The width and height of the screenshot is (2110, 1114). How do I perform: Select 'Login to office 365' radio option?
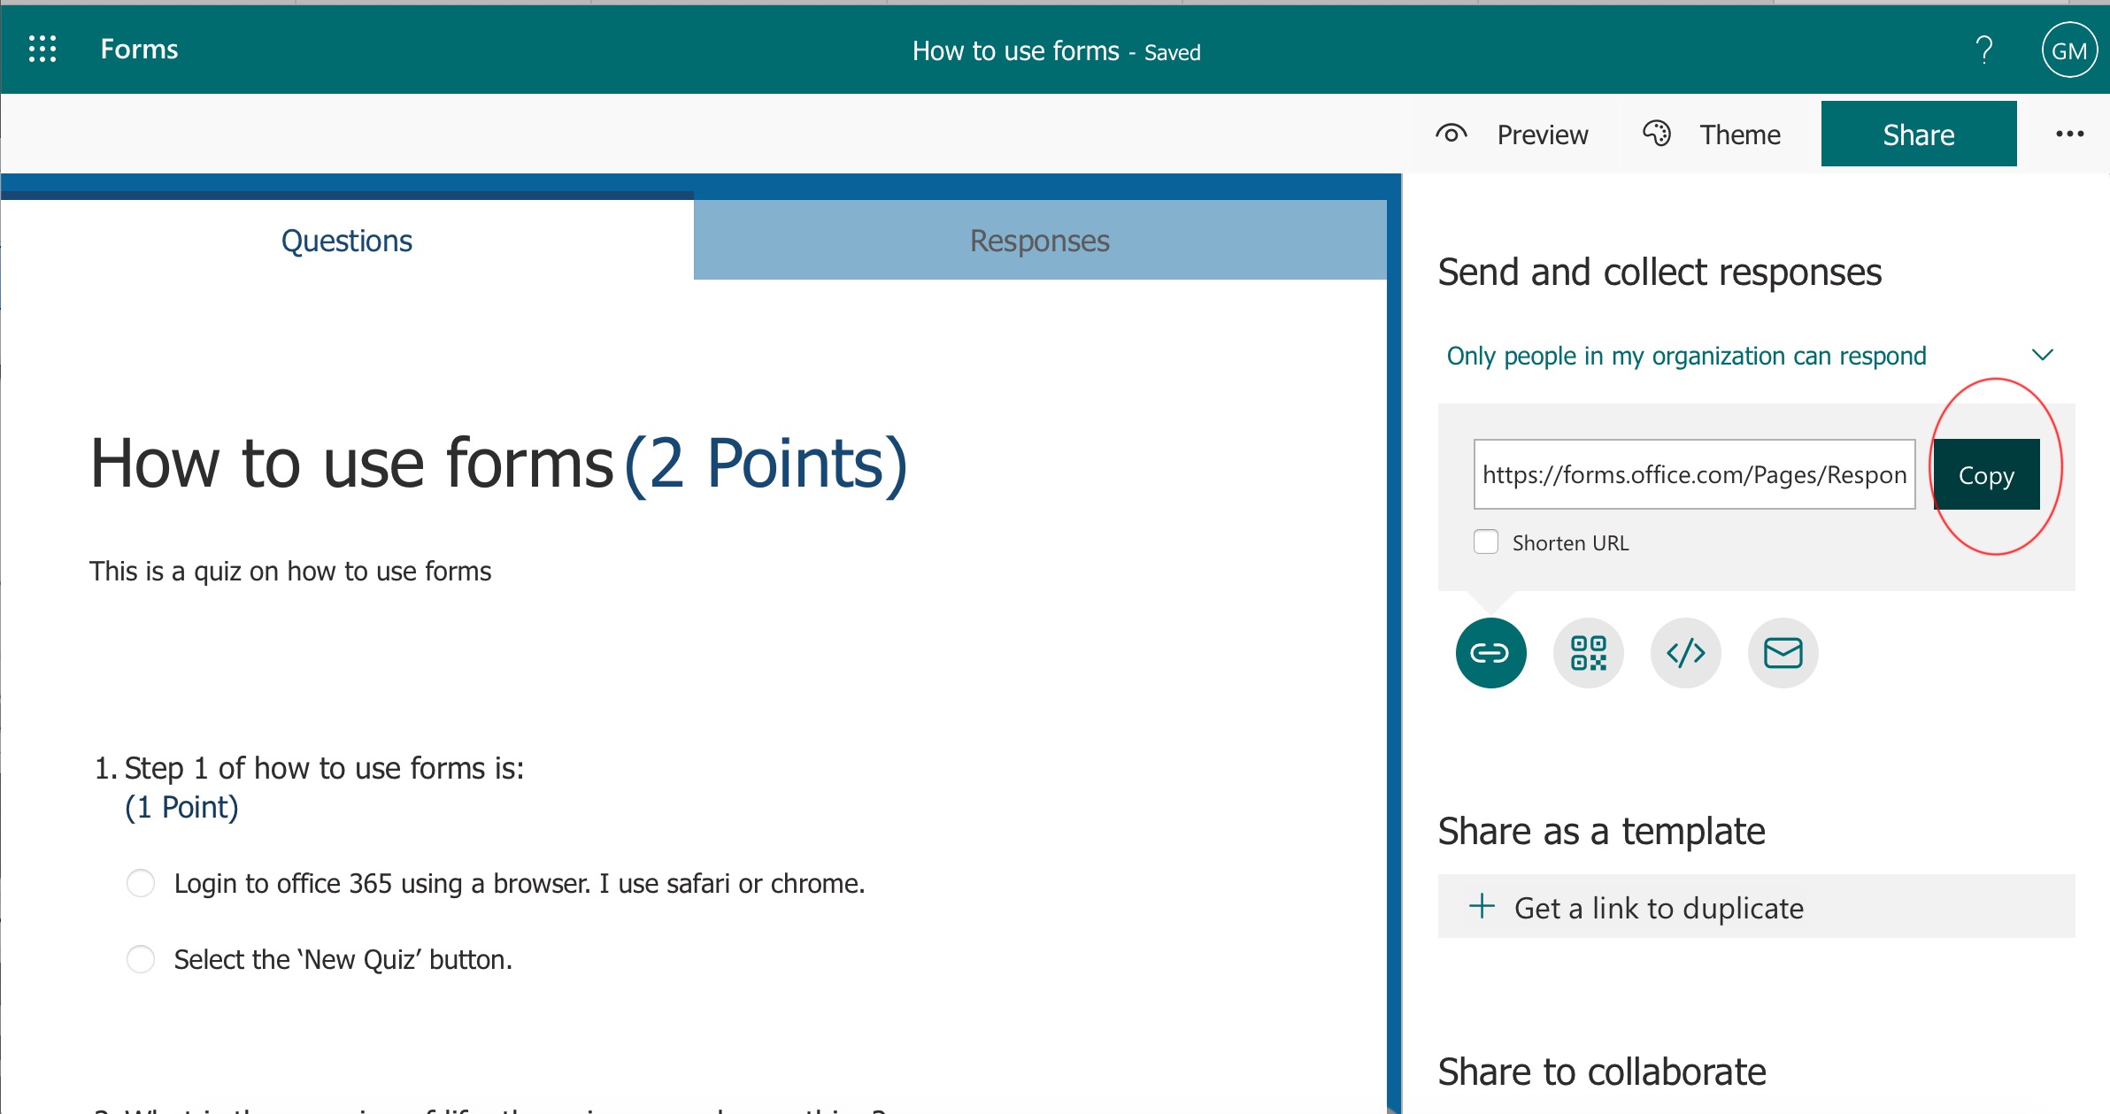[x=141, y=883]
